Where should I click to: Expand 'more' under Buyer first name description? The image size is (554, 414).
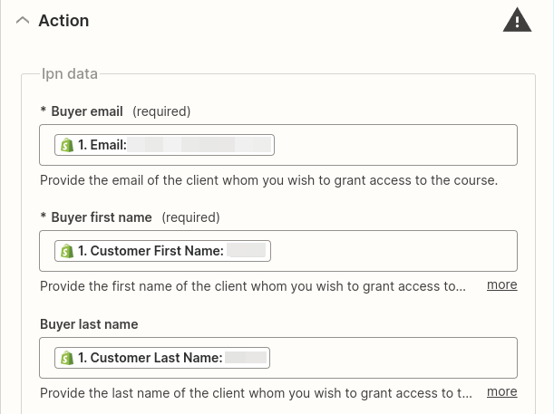pyautogui.click(x=501, y=284)
